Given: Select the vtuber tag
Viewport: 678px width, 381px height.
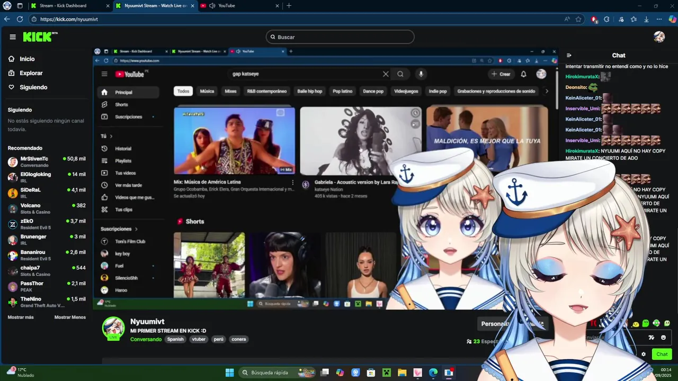Looking at the screenshot, I should (x=199, y=339).
